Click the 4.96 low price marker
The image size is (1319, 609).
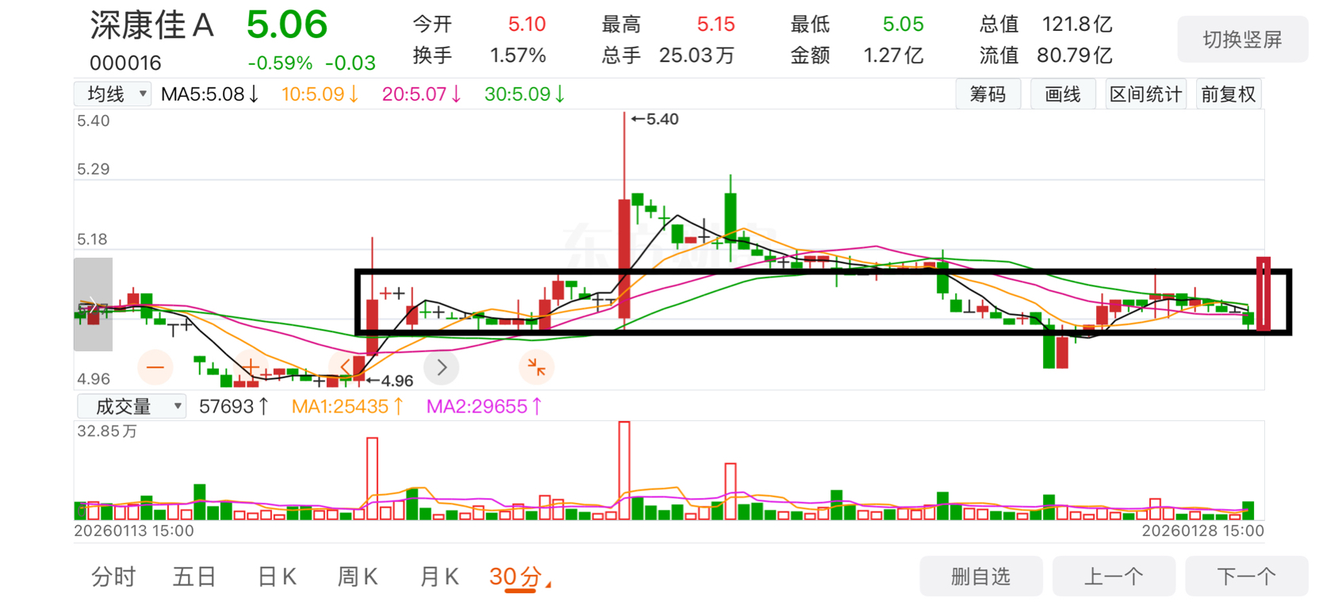click(x=390, y=381)
